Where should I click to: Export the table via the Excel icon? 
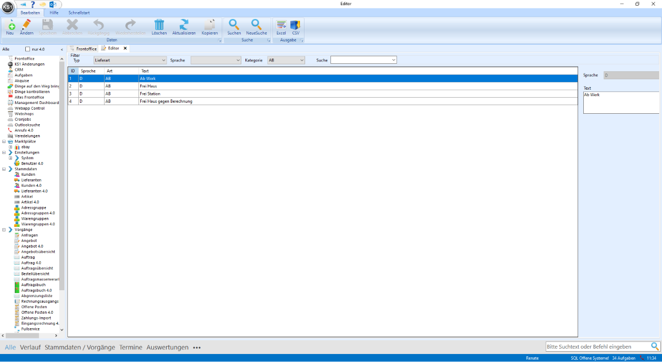coord(281,25)
